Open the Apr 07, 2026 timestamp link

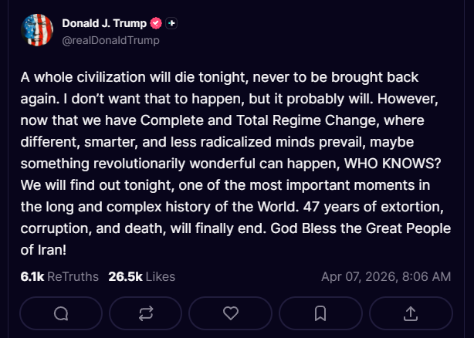pyautogui.click(x=386, y=276)
